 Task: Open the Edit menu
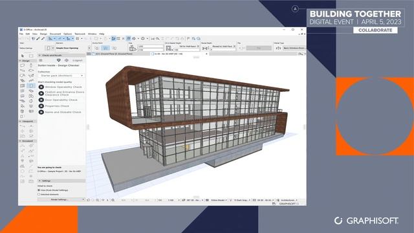click(28, 34)
